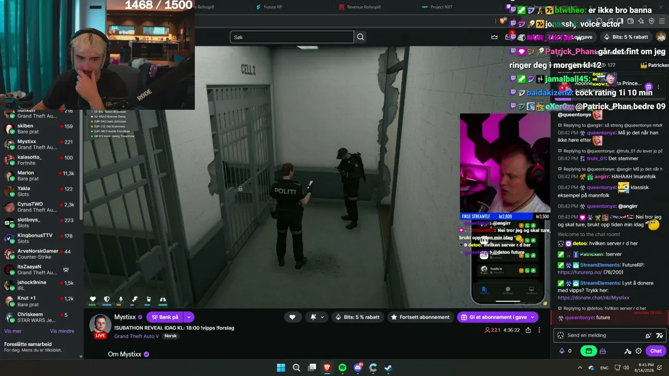The image size is (669, 376).
Task: Open Discord from taskbar
Action: 358,368
